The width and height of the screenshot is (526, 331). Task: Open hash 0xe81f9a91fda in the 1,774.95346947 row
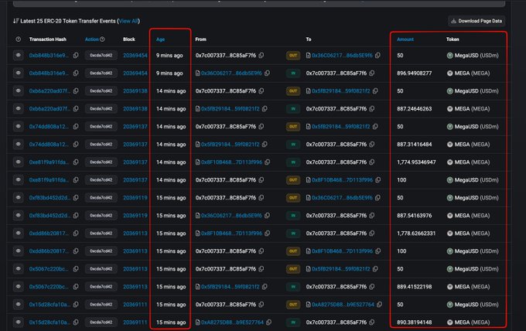[x=49, y=162]
